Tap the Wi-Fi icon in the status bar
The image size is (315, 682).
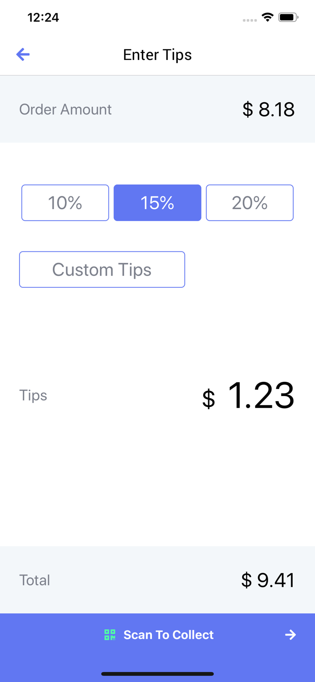(267, 17)
